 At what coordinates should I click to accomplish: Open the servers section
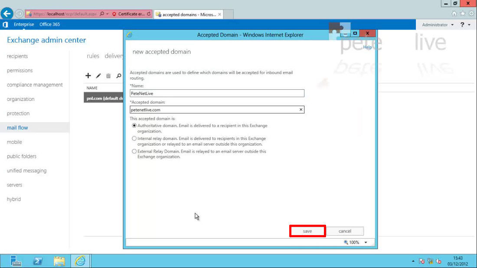click(15, 185)
